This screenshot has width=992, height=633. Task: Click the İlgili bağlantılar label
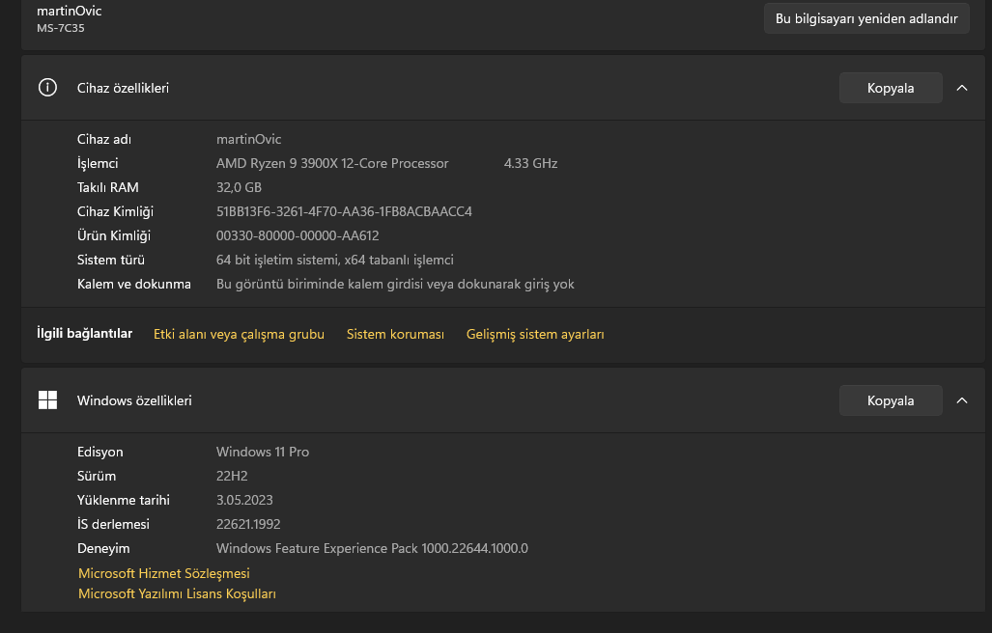(84, 333)
